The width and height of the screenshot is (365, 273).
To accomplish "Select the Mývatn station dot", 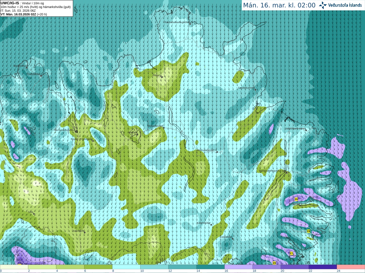I will click(137, 134).
